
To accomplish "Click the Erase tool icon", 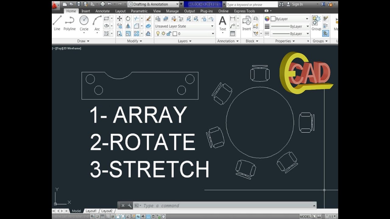I will (x=148, y=19).
